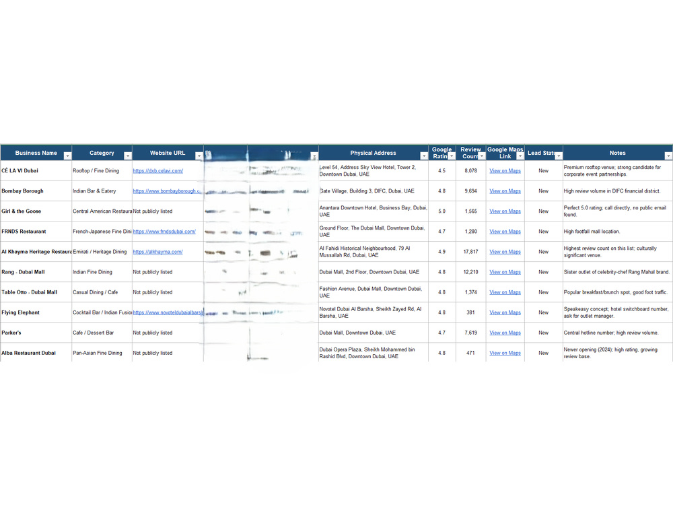Select Lead Status 'New' for CÉ LA VI Dubai

[543, 170]
